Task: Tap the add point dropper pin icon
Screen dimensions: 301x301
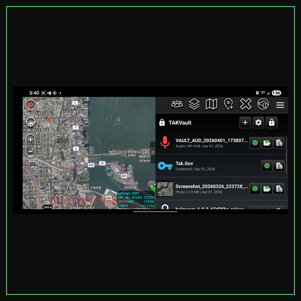Action: (229, 104)
